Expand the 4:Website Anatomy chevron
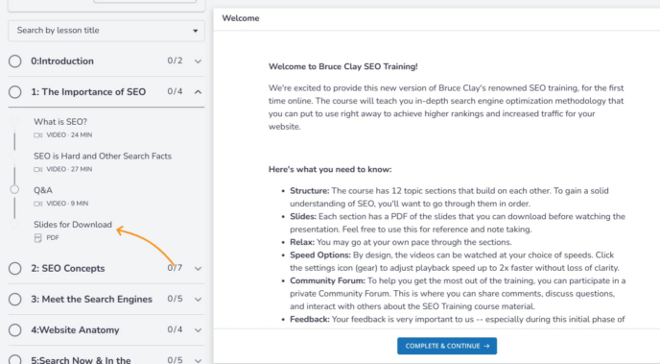 [198, 329]
